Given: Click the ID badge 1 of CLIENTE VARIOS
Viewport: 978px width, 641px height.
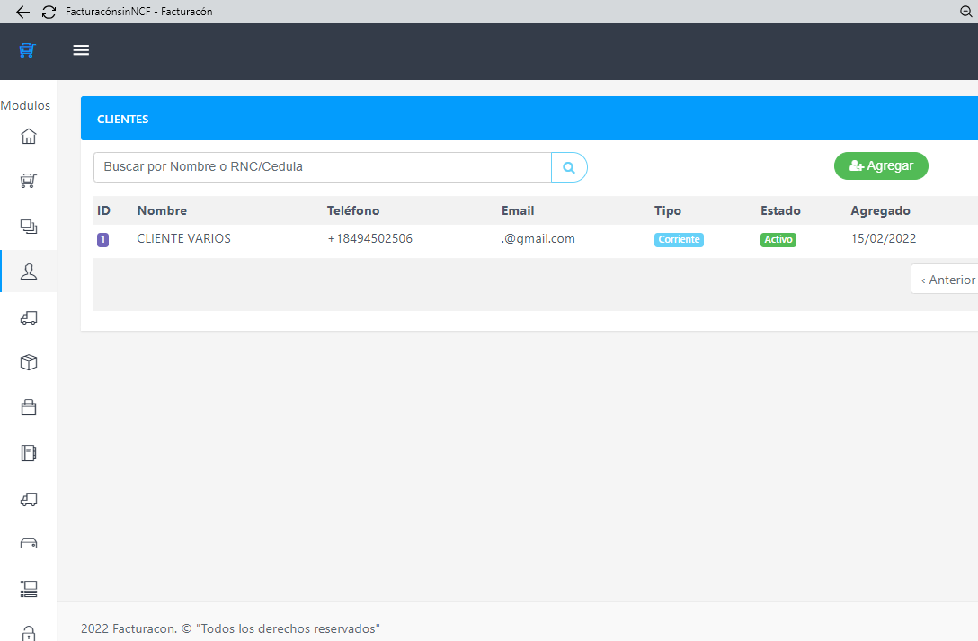Looking at the screenshot, I should coord(102,239).
